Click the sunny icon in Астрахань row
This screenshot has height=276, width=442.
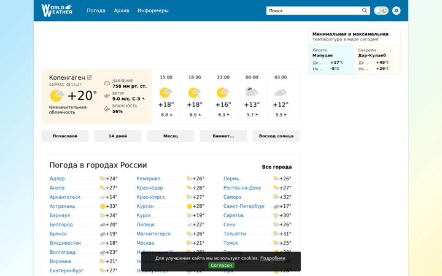coord(103,207)
